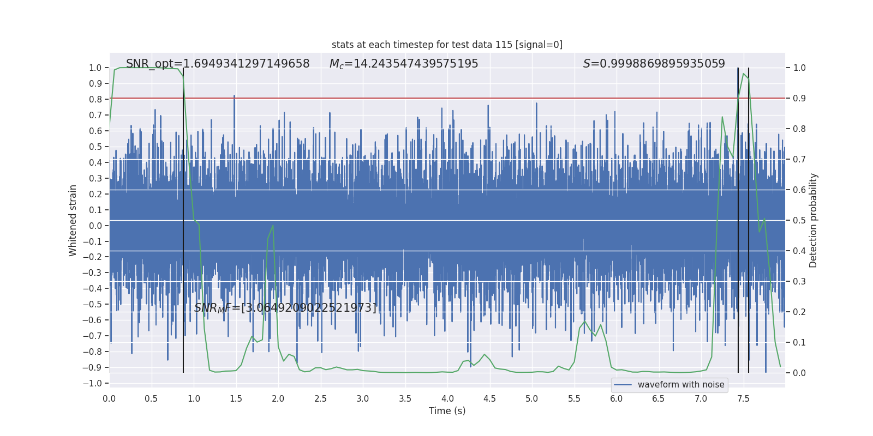
Task: Select the SNR_opt annotation text
Action: (218, 64)
